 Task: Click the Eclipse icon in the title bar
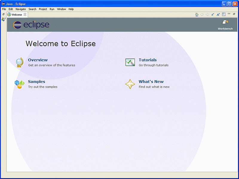(x=3, y=4)
